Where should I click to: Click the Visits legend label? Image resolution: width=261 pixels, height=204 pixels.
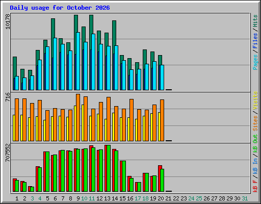(x=255, y=100)
